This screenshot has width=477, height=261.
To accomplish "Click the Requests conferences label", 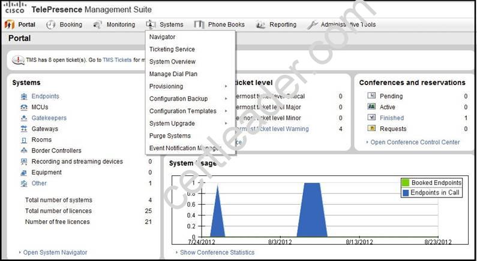I will (393, 129).
